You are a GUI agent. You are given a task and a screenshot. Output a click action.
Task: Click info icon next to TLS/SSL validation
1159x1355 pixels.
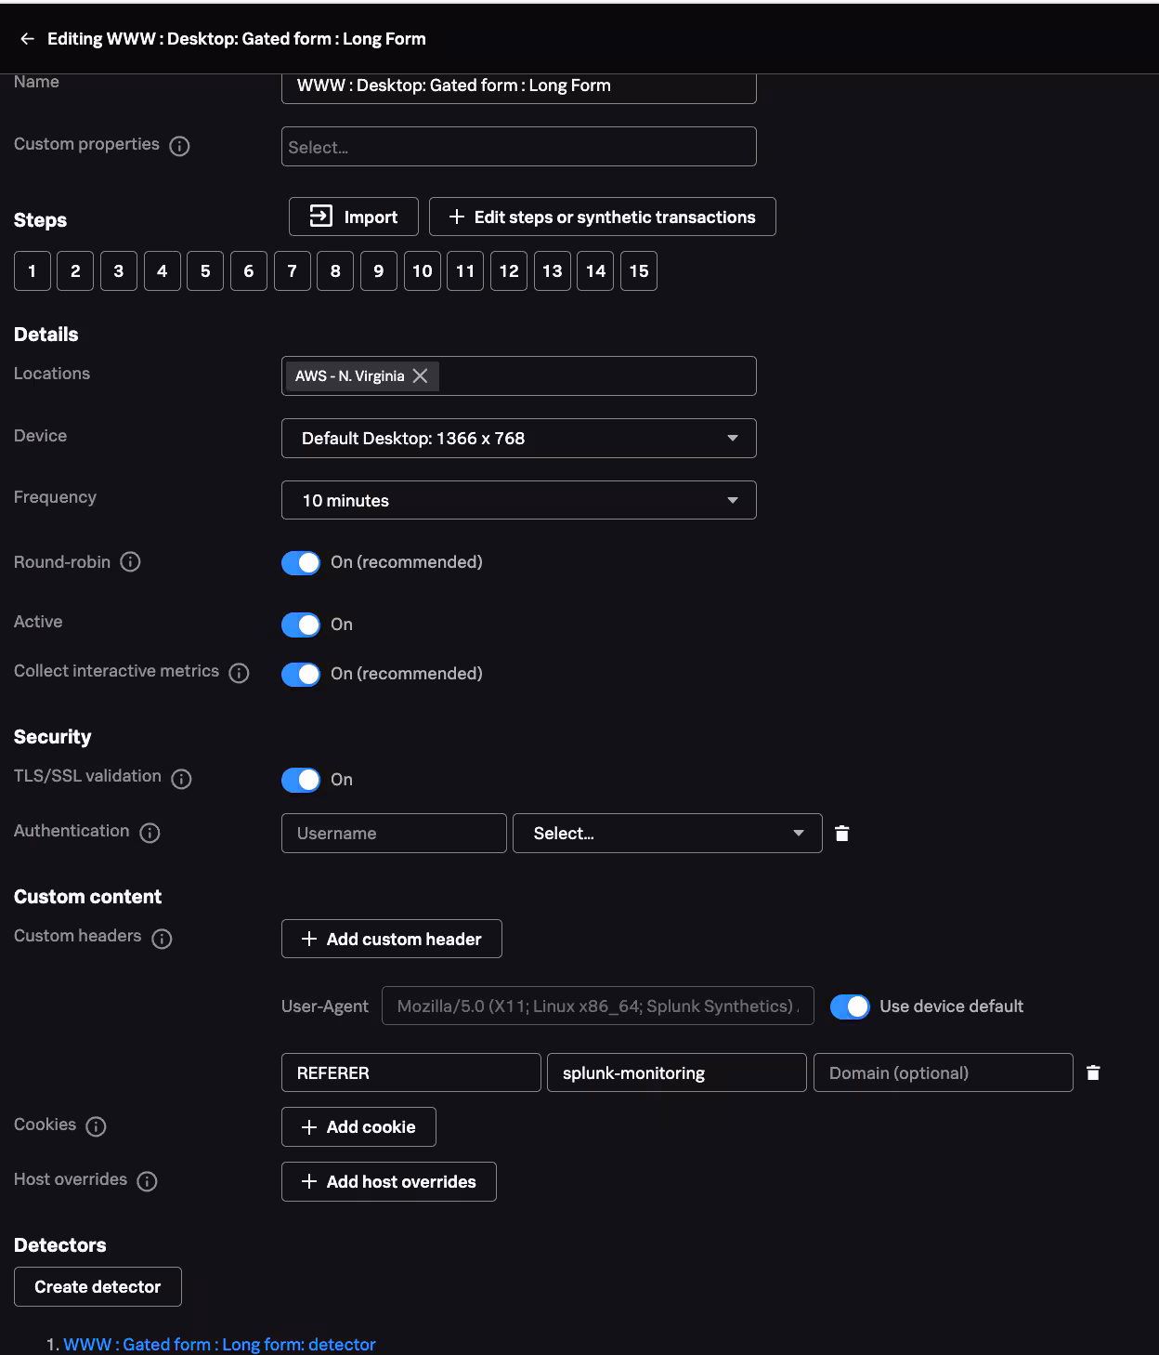pyautogui.click(x=182, y=779)
